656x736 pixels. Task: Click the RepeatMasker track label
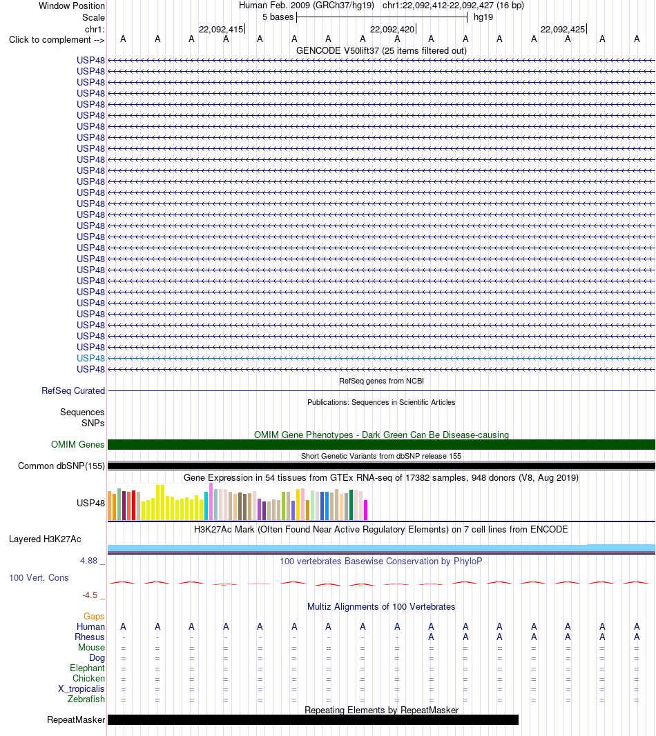(76, 719)
